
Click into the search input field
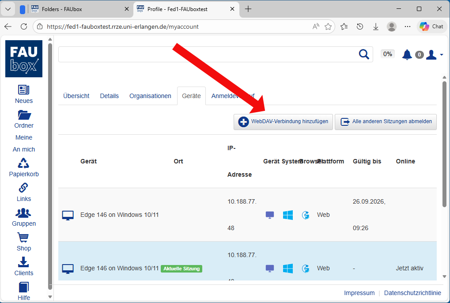208,54
